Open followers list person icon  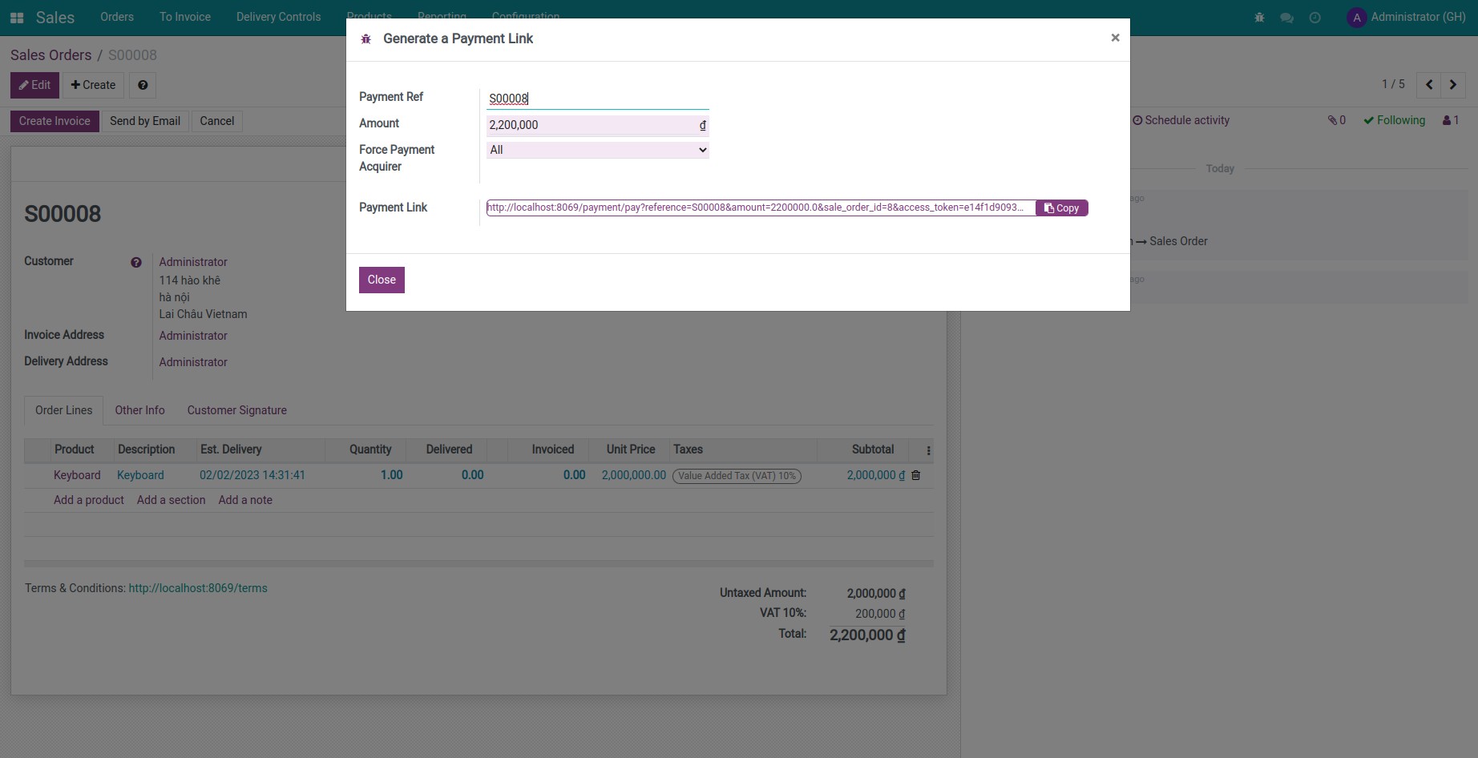(x=1451, y=120)
